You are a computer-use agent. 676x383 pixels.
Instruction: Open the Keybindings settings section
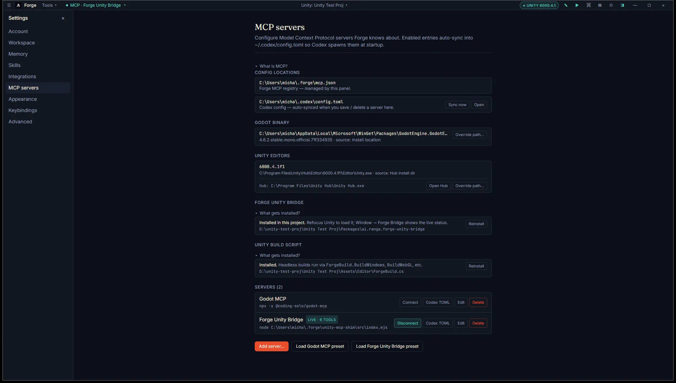pos(38,110)
